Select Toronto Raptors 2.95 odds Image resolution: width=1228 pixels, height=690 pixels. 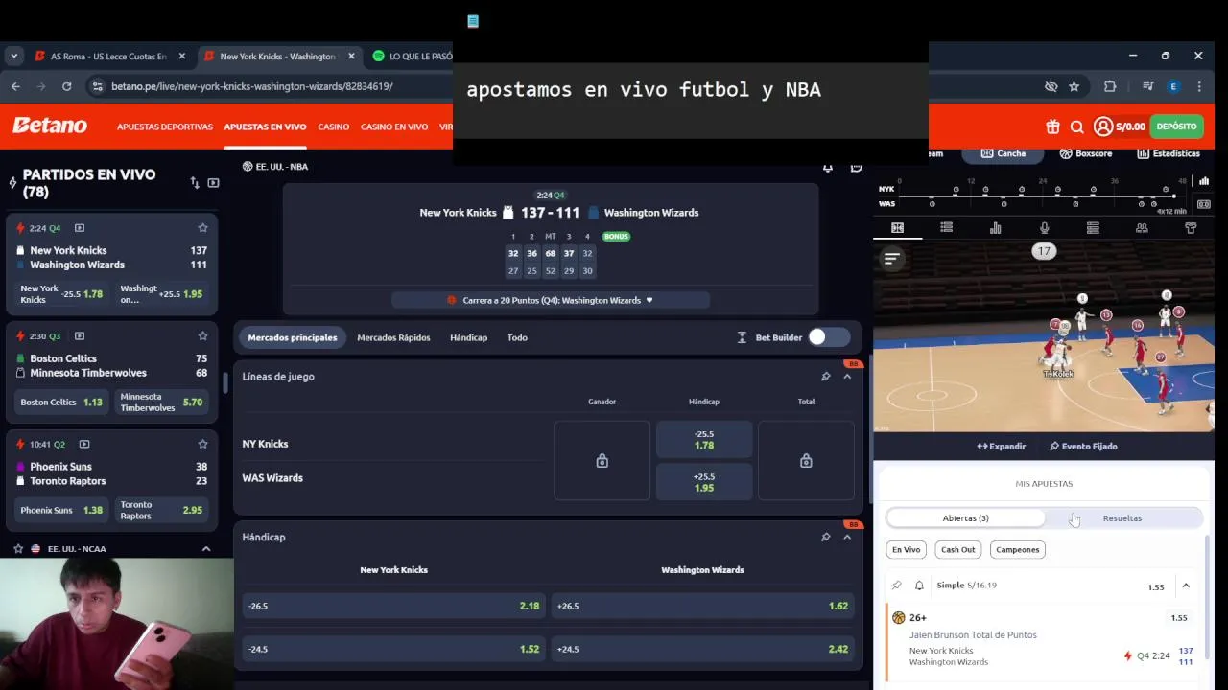click(x=160, y=511)
